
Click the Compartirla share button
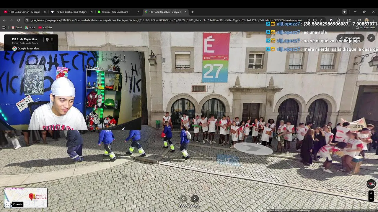tap(350, 38)
